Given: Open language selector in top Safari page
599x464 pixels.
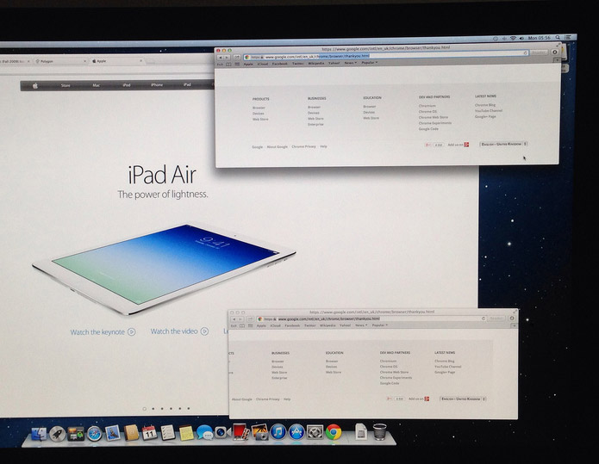Looking at the screenshot, I should [503, 144].
